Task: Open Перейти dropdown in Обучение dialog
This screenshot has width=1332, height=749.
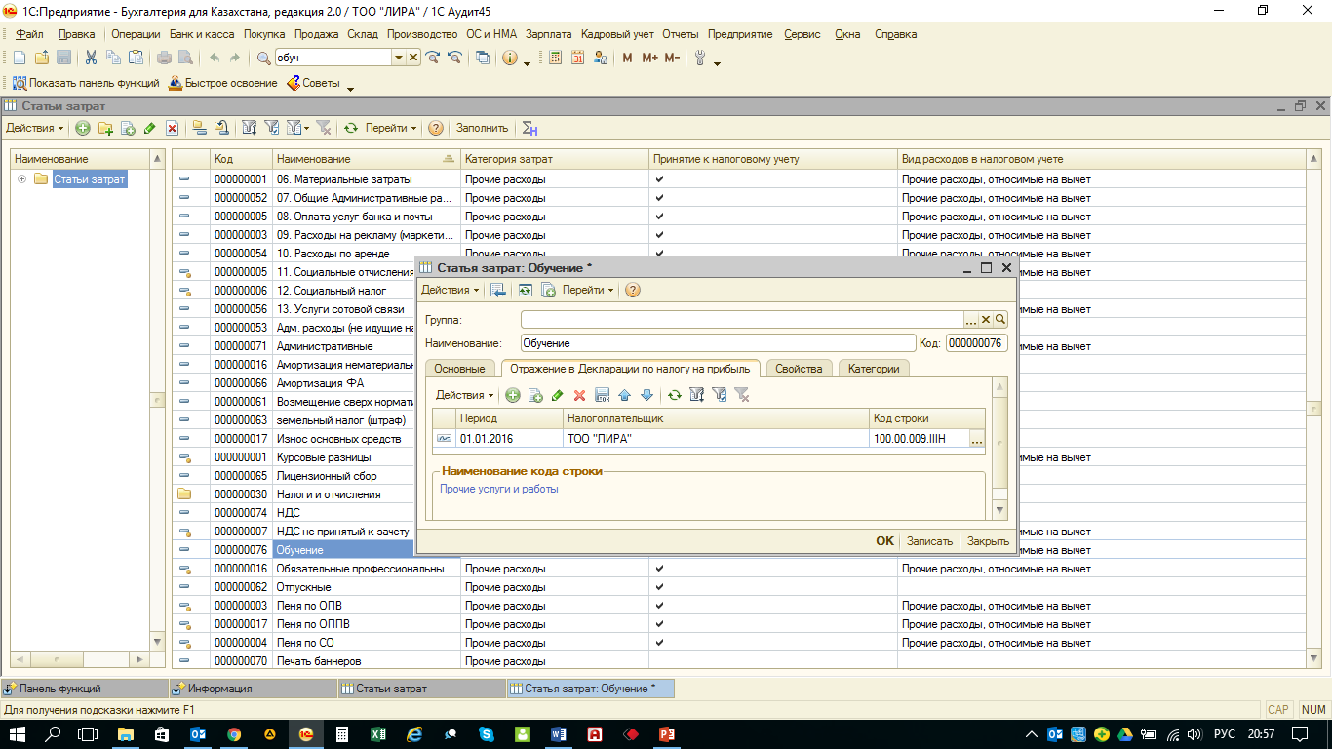Action: tap(588, 290)
